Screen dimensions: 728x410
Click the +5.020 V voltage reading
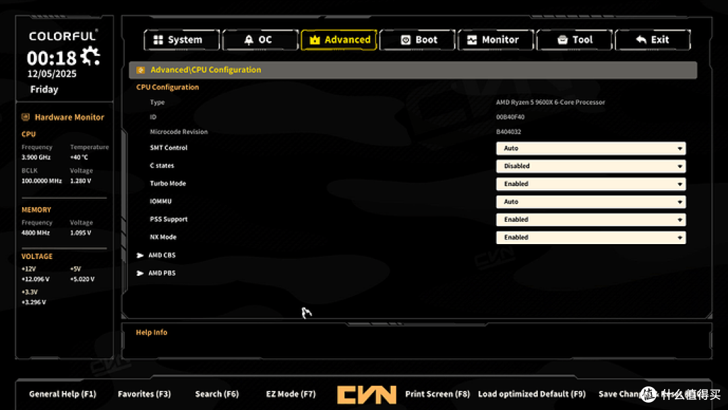[82, 280]
